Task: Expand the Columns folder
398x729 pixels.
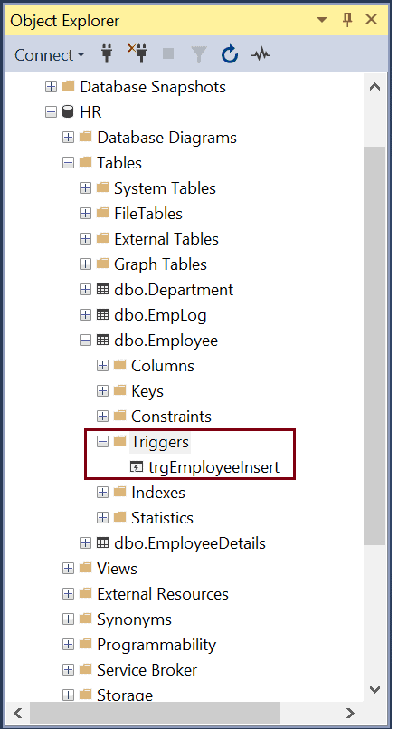Action: coord(102,366)
